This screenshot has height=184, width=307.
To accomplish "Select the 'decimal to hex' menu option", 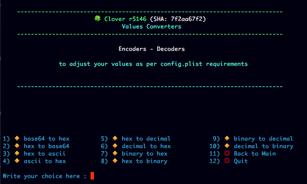I will click(x=146, y=146).
